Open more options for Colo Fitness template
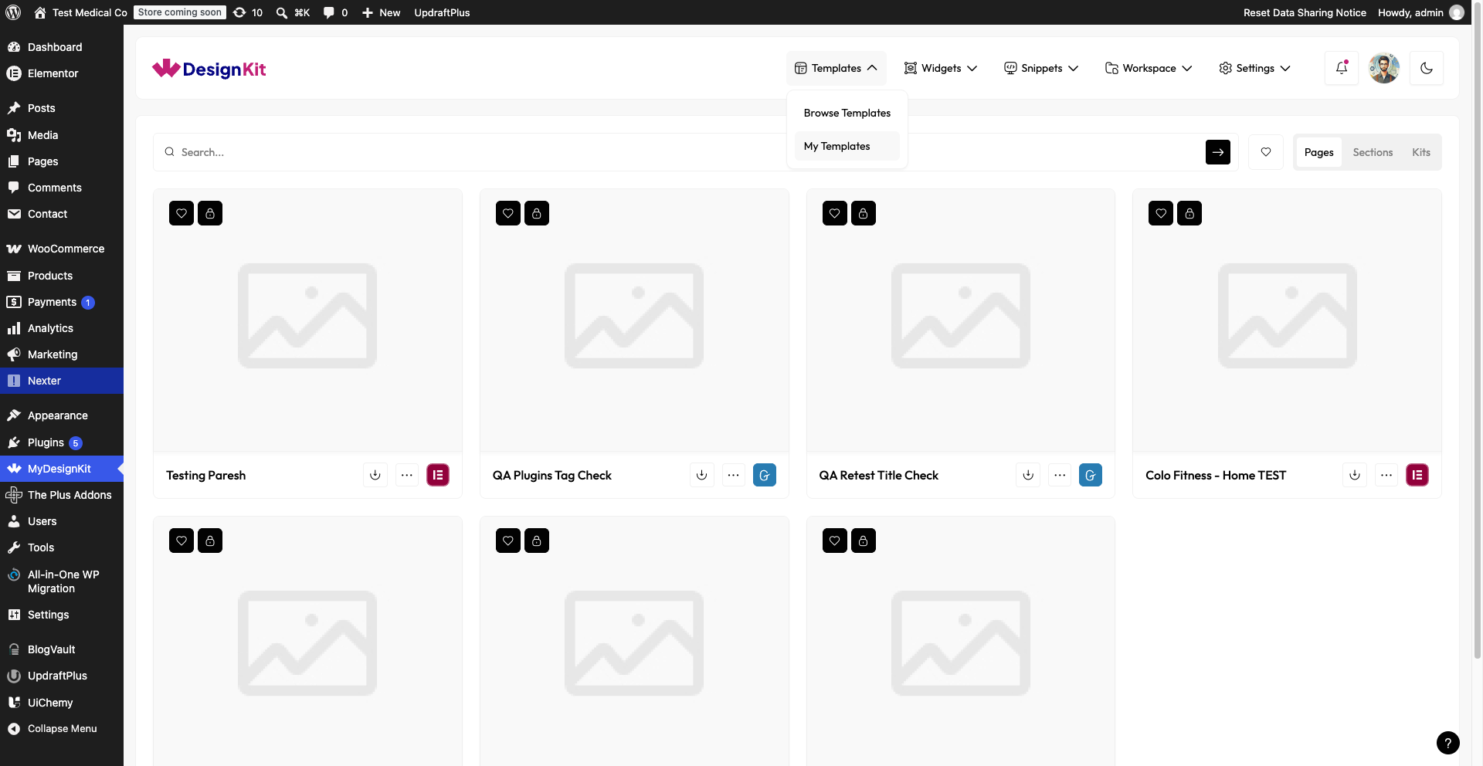 [1386, 475]
